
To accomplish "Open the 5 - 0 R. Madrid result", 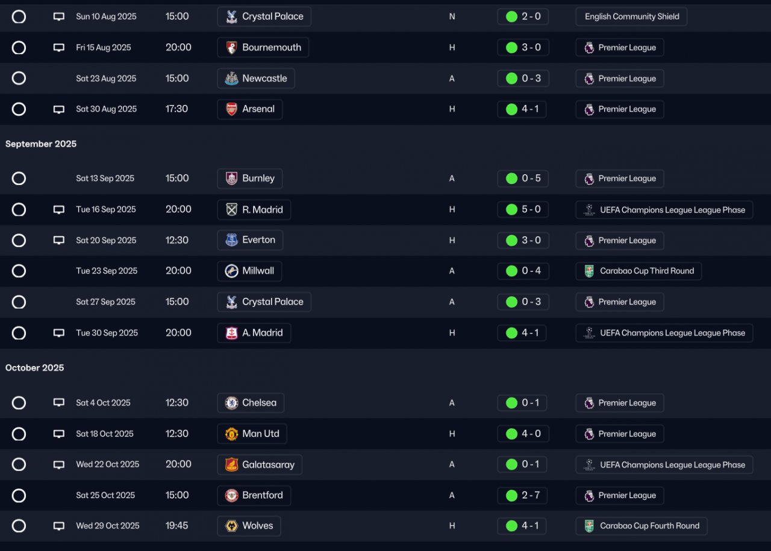I will click(523, 210).
